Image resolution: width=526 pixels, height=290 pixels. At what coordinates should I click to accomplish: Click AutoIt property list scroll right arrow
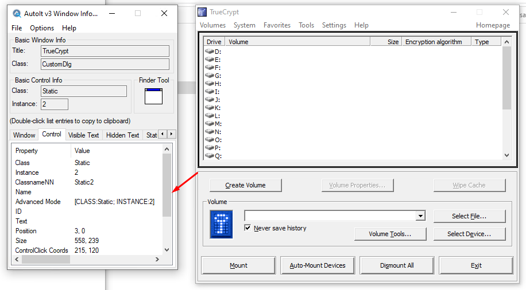(157, 259)
